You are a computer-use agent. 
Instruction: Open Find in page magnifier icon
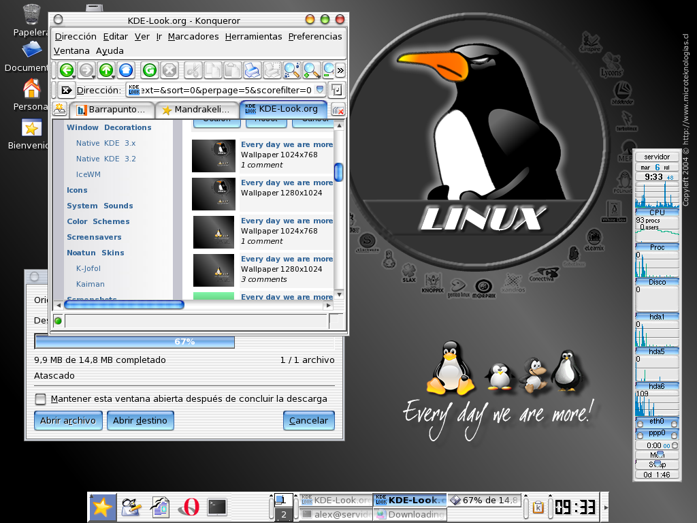[291, 70]
